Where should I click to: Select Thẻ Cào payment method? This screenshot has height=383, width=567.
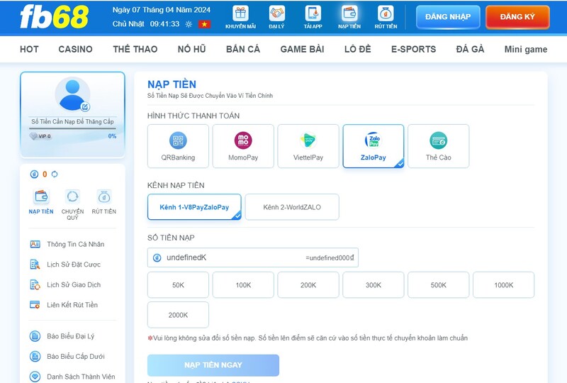tap(439, 146)
